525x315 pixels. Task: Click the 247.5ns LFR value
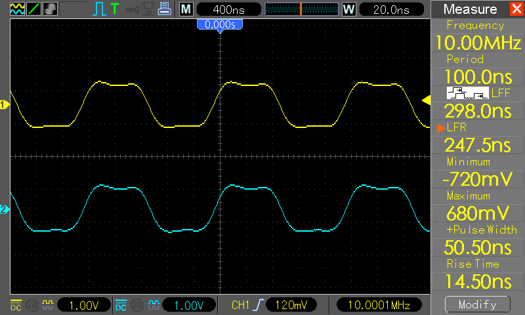point(478,145)
